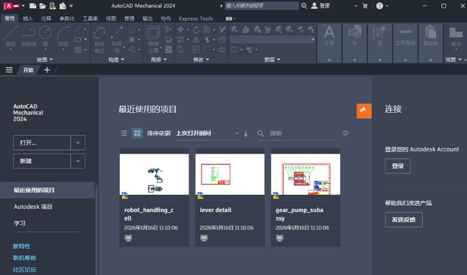Image resolution: width=467 pixels, height=275 pixels.
Task: Open the robot_handling_cell drawing thumbnail
Action: pos(154,174)
